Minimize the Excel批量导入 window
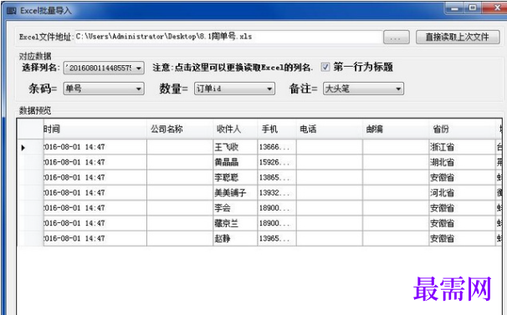This screenshot has width=507, height=315. [455, 8]
